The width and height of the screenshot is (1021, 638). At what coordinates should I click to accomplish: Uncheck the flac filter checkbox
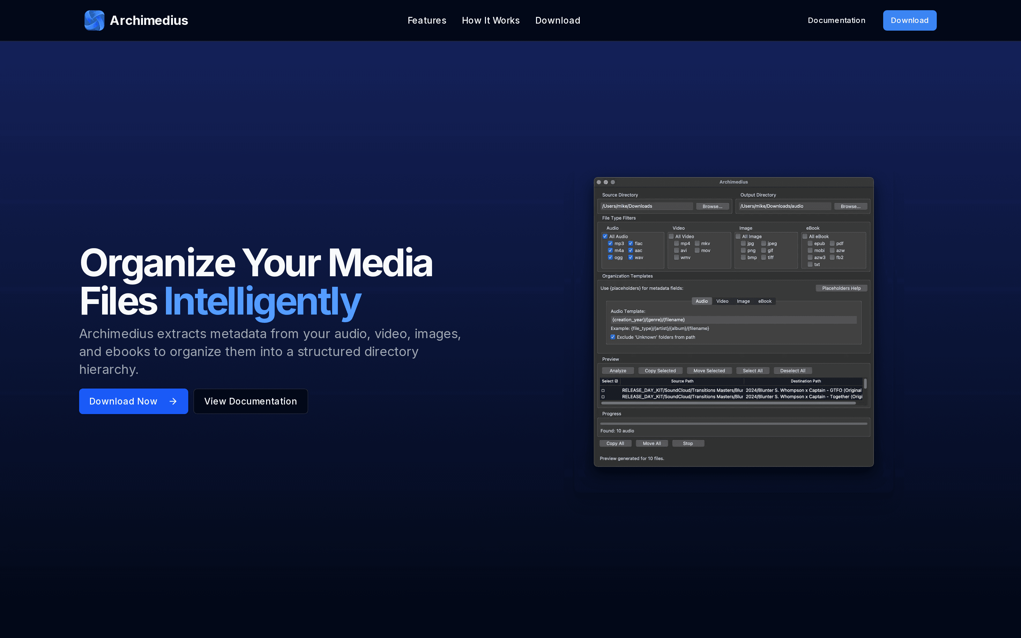pos(630,243)
